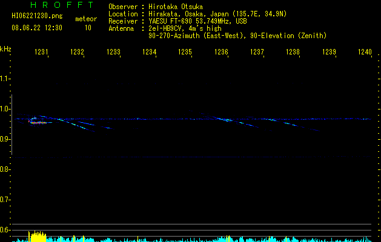
Task: Click time marker 1232
Action: pyautogui.click(x=77, y=52)
